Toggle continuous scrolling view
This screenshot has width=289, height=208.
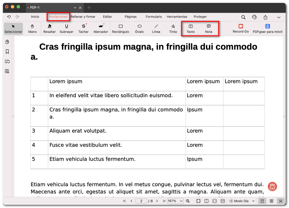pos(280,201)
